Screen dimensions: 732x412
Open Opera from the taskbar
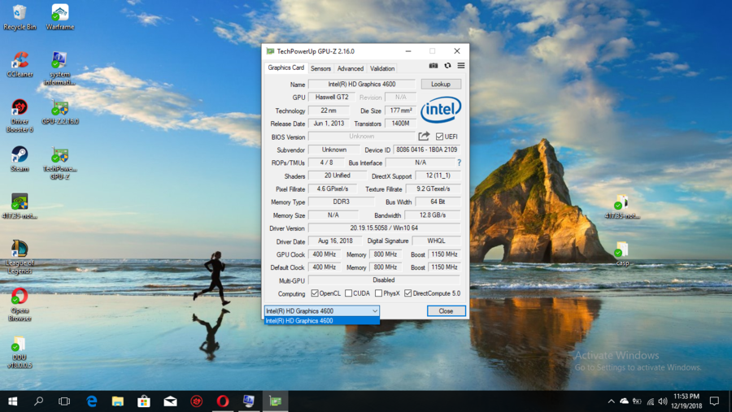pyautogui.click(x=223, y=401)
